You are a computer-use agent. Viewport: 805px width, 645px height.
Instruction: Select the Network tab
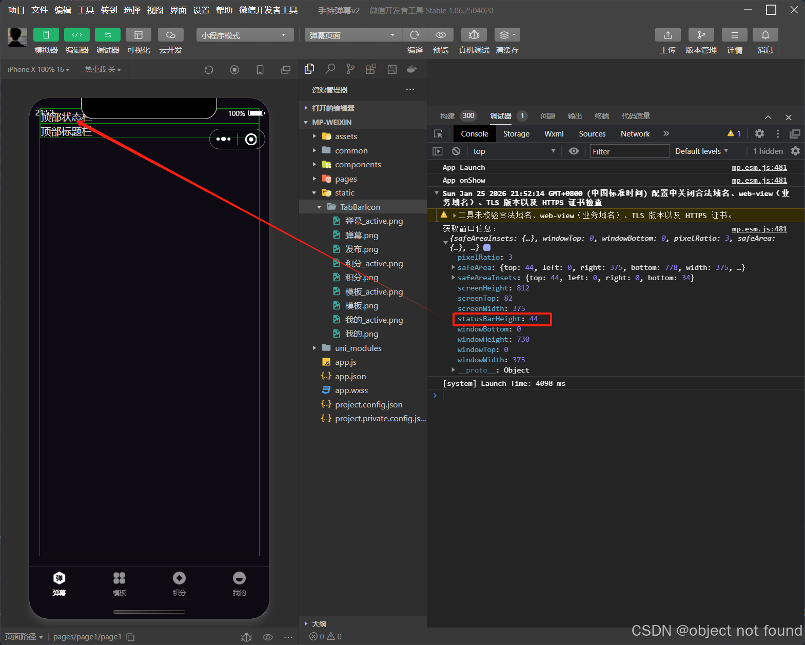point(635,133)
